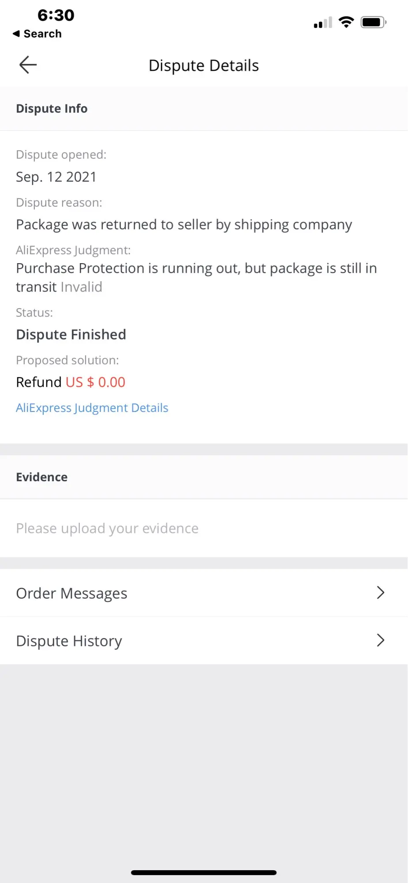The height and width of the screenshot is (883, 408).
Task: Tap the Sep. 12 2021 opened date
Action: tap(56, 177)
